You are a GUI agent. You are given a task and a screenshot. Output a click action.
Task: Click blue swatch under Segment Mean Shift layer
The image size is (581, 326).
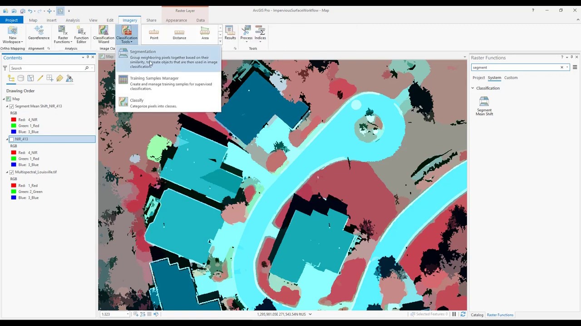pyautogui.click(x=14, y=132)
